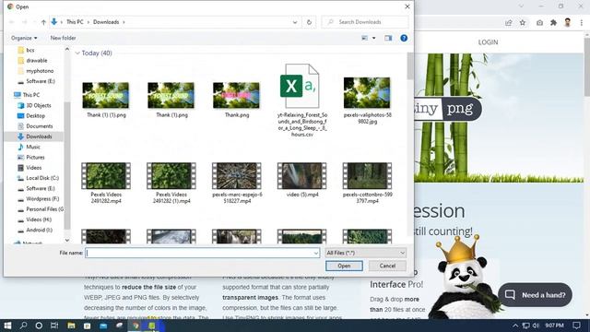
Task: Open the help button in the dialog
Action: pos(404,38)
